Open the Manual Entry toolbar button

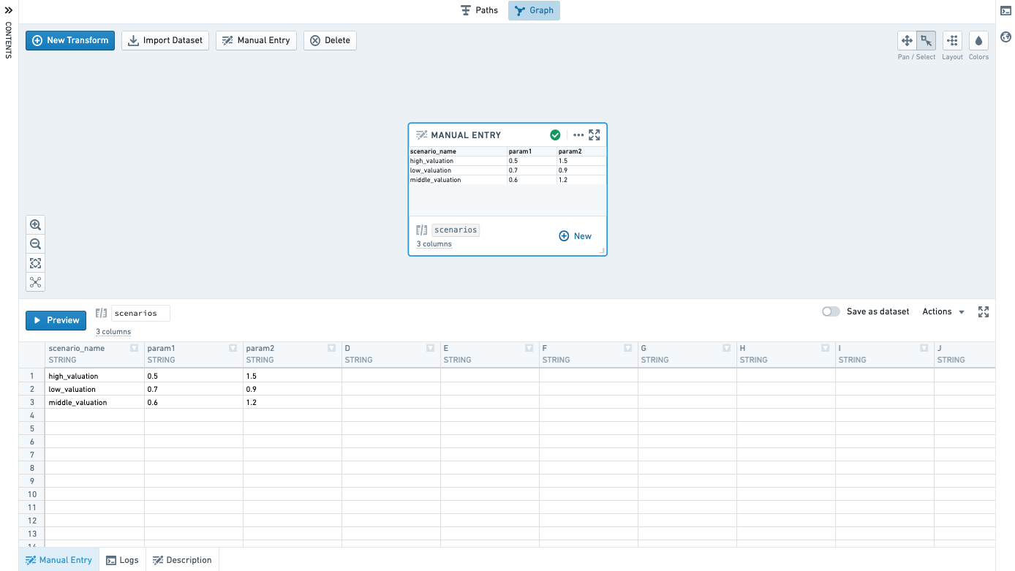(x=256, y=40)
